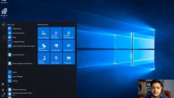Open the Windows Administrative Tools tile
Screen dimensions: 174x98
pyautogui.click(x=44, y=46)
